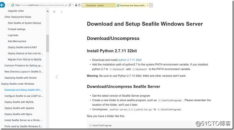Open 'Install Seafile Server as a Windo...' entry
Screen dimensions: 234x130
click(23, 120)
